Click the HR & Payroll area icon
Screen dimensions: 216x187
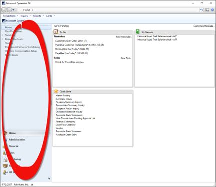pyautogui.click(x=5, y=172)
